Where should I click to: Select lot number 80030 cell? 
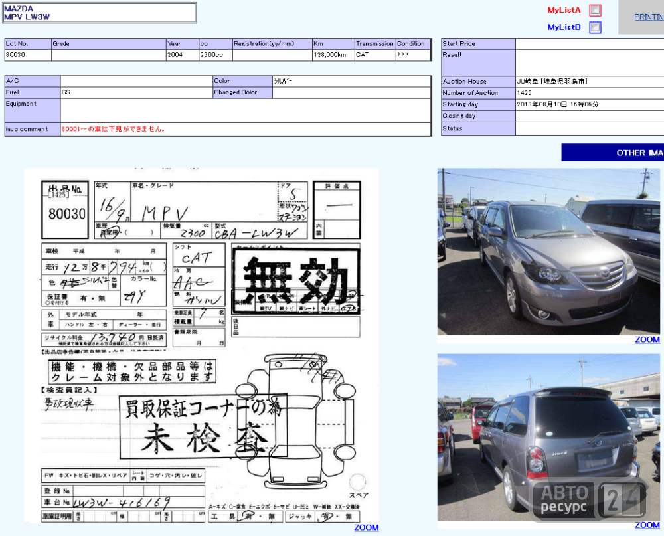click(28, 55)
